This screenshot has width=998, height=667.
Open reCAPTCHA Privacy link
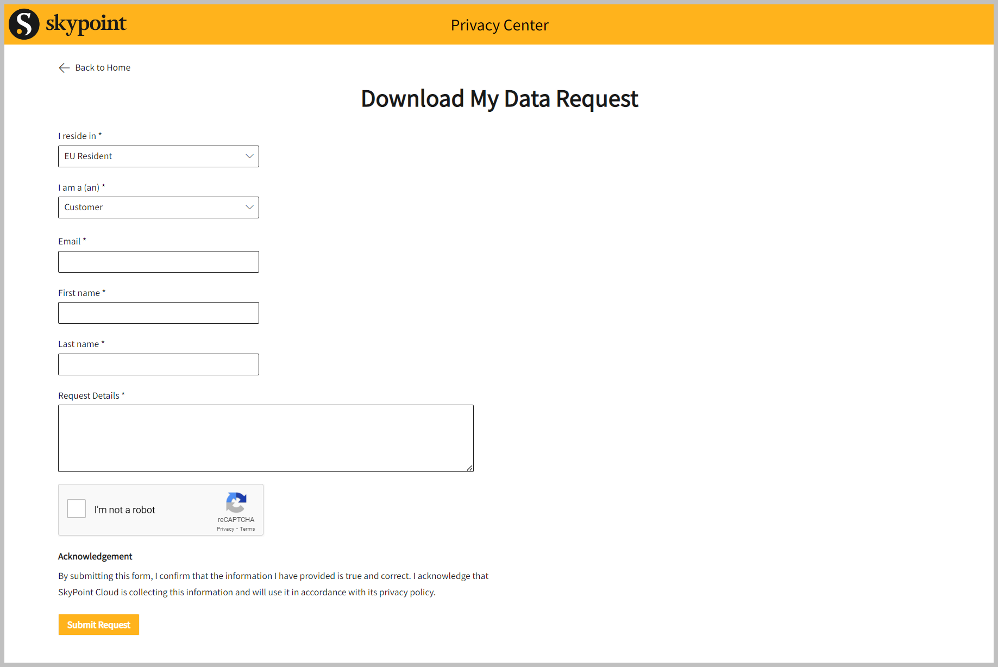click(225, 529)
